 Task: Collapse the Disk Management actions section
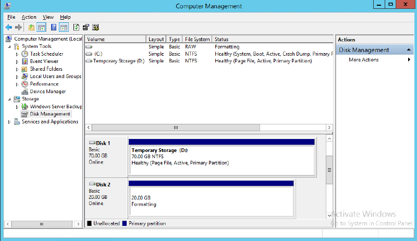(409, 50)
